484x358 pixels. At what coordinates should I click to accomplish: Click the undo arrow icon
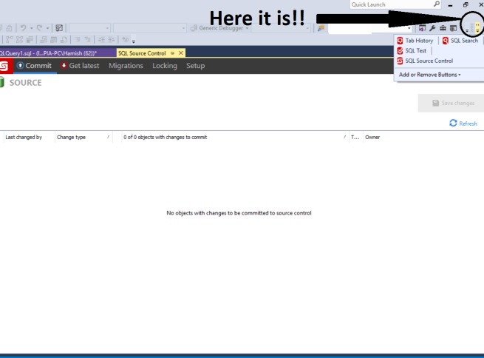coord(23,28)
